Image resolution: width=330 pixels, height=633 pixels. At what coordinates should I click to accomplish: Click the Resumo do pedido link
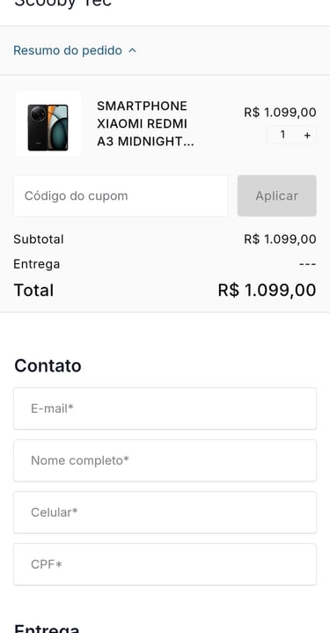click(x=68, y=50)
